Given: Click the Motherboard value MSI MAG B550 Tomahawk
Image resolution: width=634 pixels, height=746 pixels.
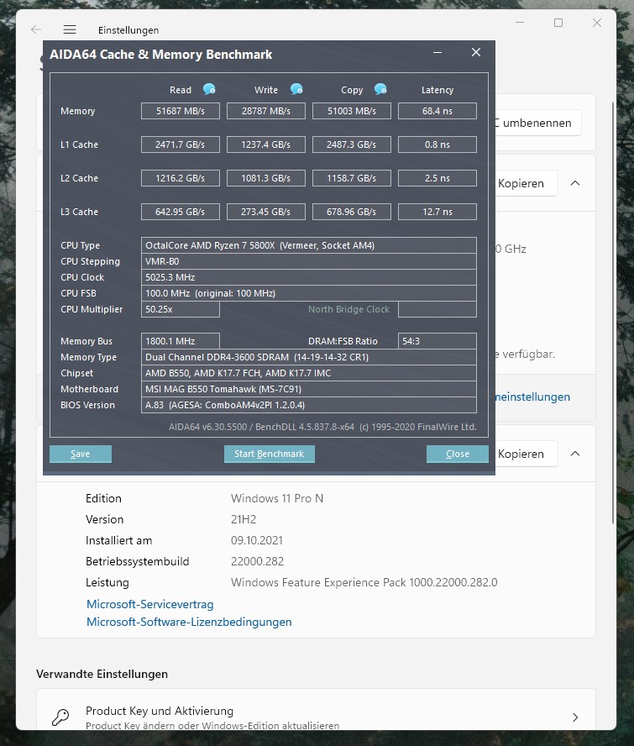Looking at the screenshot, I should click(x=309, y=389).
